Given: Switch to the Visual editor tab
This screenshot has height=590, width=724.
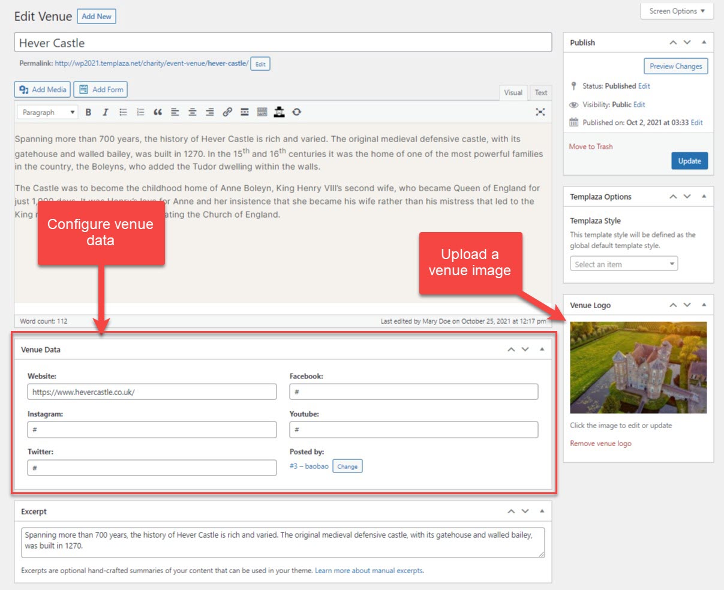Looking at the screenshot, I should tap(513, 92).
